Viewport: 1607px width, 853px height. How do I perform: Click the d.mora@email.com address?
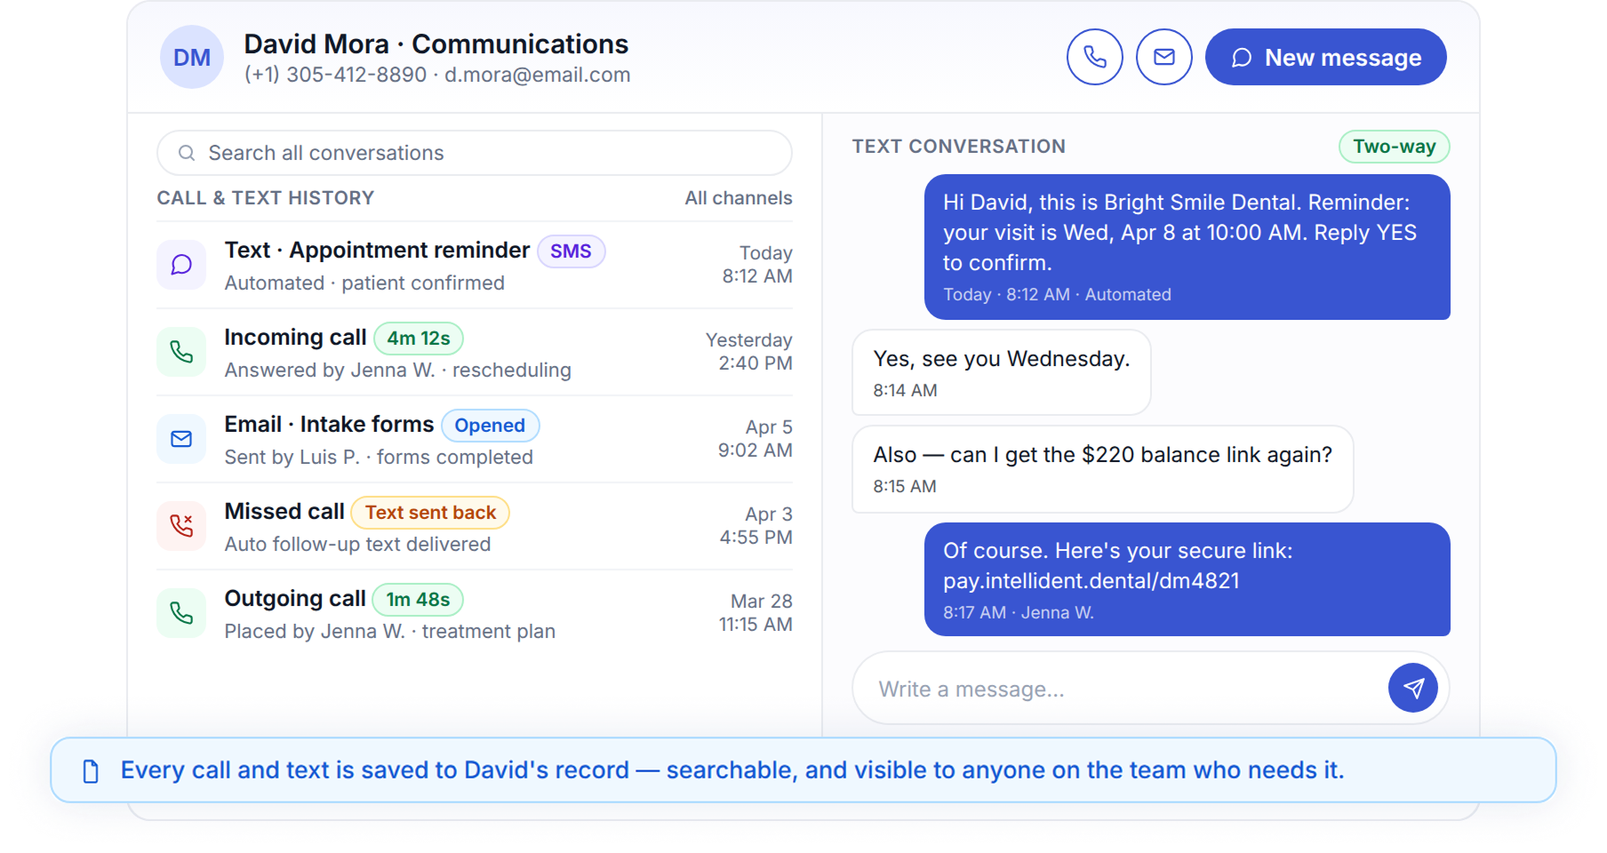[x=537, y=75]
